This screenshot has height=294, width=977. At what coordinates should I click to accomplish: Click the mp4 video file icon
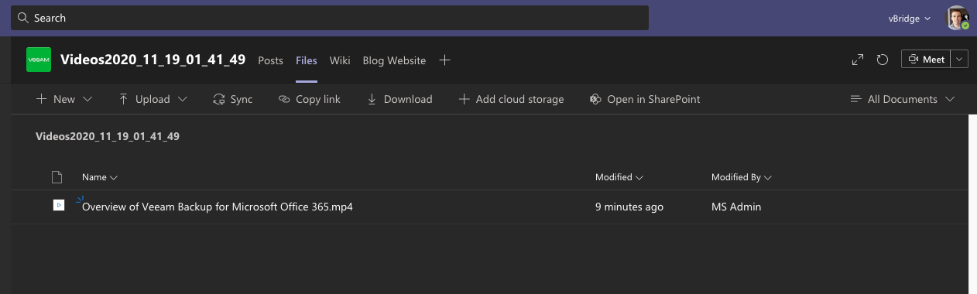[59, 206]
